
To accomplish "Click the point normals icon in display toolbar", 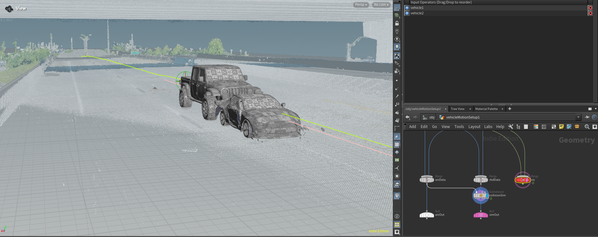I will (x=397, y=89).
